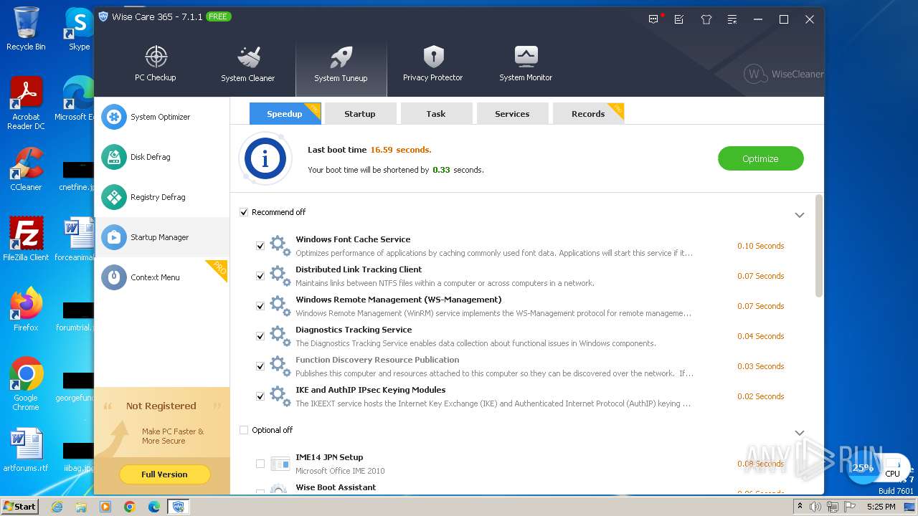Uncheck Diagnostics Tracking Service
The height and width of the screenshot is (516, 918).
point(260,336)
